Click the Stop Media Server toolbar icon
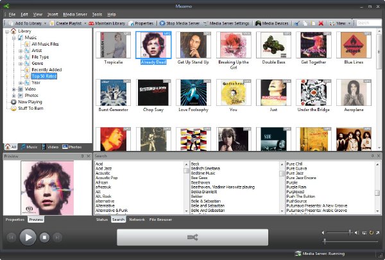This screenshot has height=260, width=385. click(x=162, y=23)
